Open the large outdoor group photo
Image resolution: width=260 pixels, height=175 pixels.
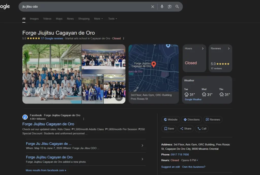pyautogui.click(x=52, y=74)
